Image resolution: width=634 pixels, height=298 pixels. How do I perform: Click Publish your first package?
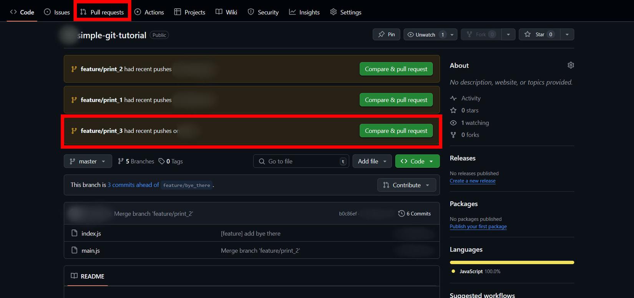(478, 227)
